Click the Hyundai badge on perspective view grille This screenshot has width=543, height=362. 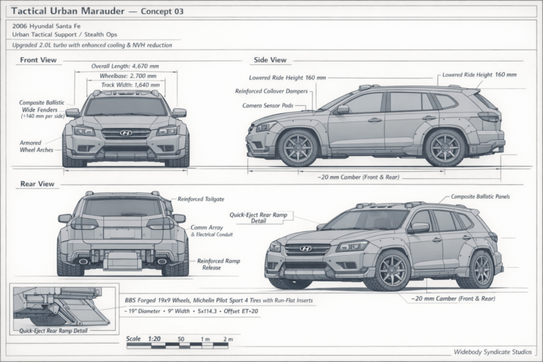point(305,248)
